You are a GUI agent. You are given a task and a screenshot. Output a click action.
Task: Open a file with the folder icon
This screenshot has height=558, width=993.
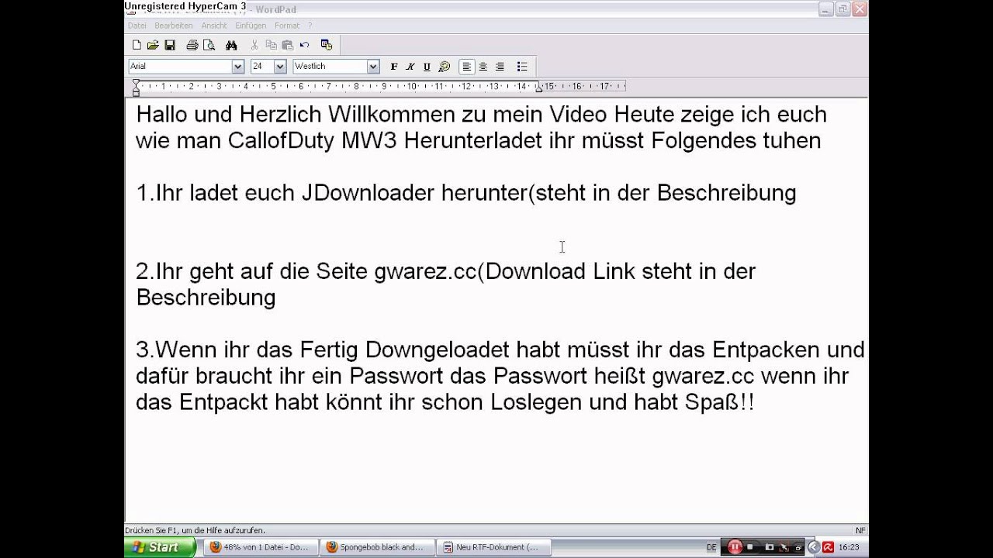pos(153,46)
